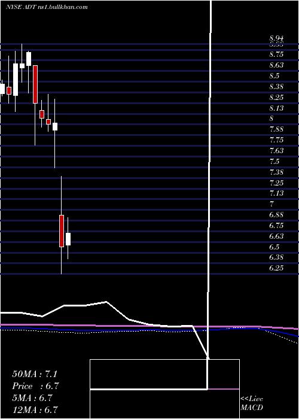Viewport: 299px width, 419px height.
Task: Click the 6.63 price axis label
Action: (x=276, y=236)
